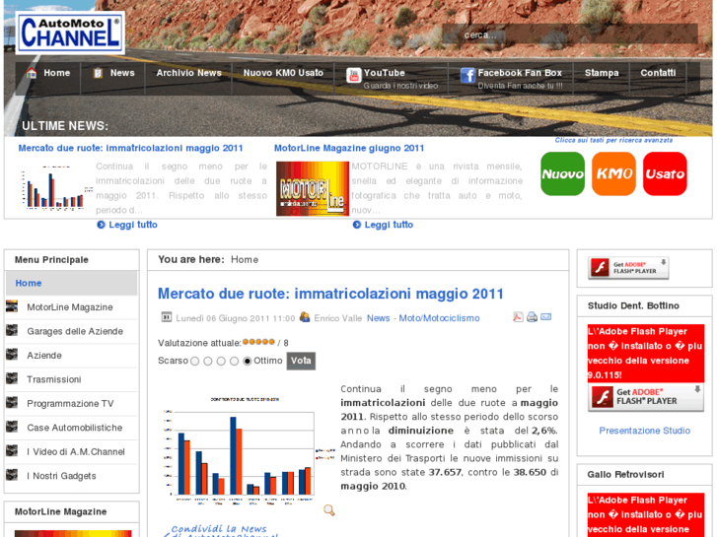Select the second rating radio button
This screenshot has width=717, height=537.
click(x=207, y=361)
